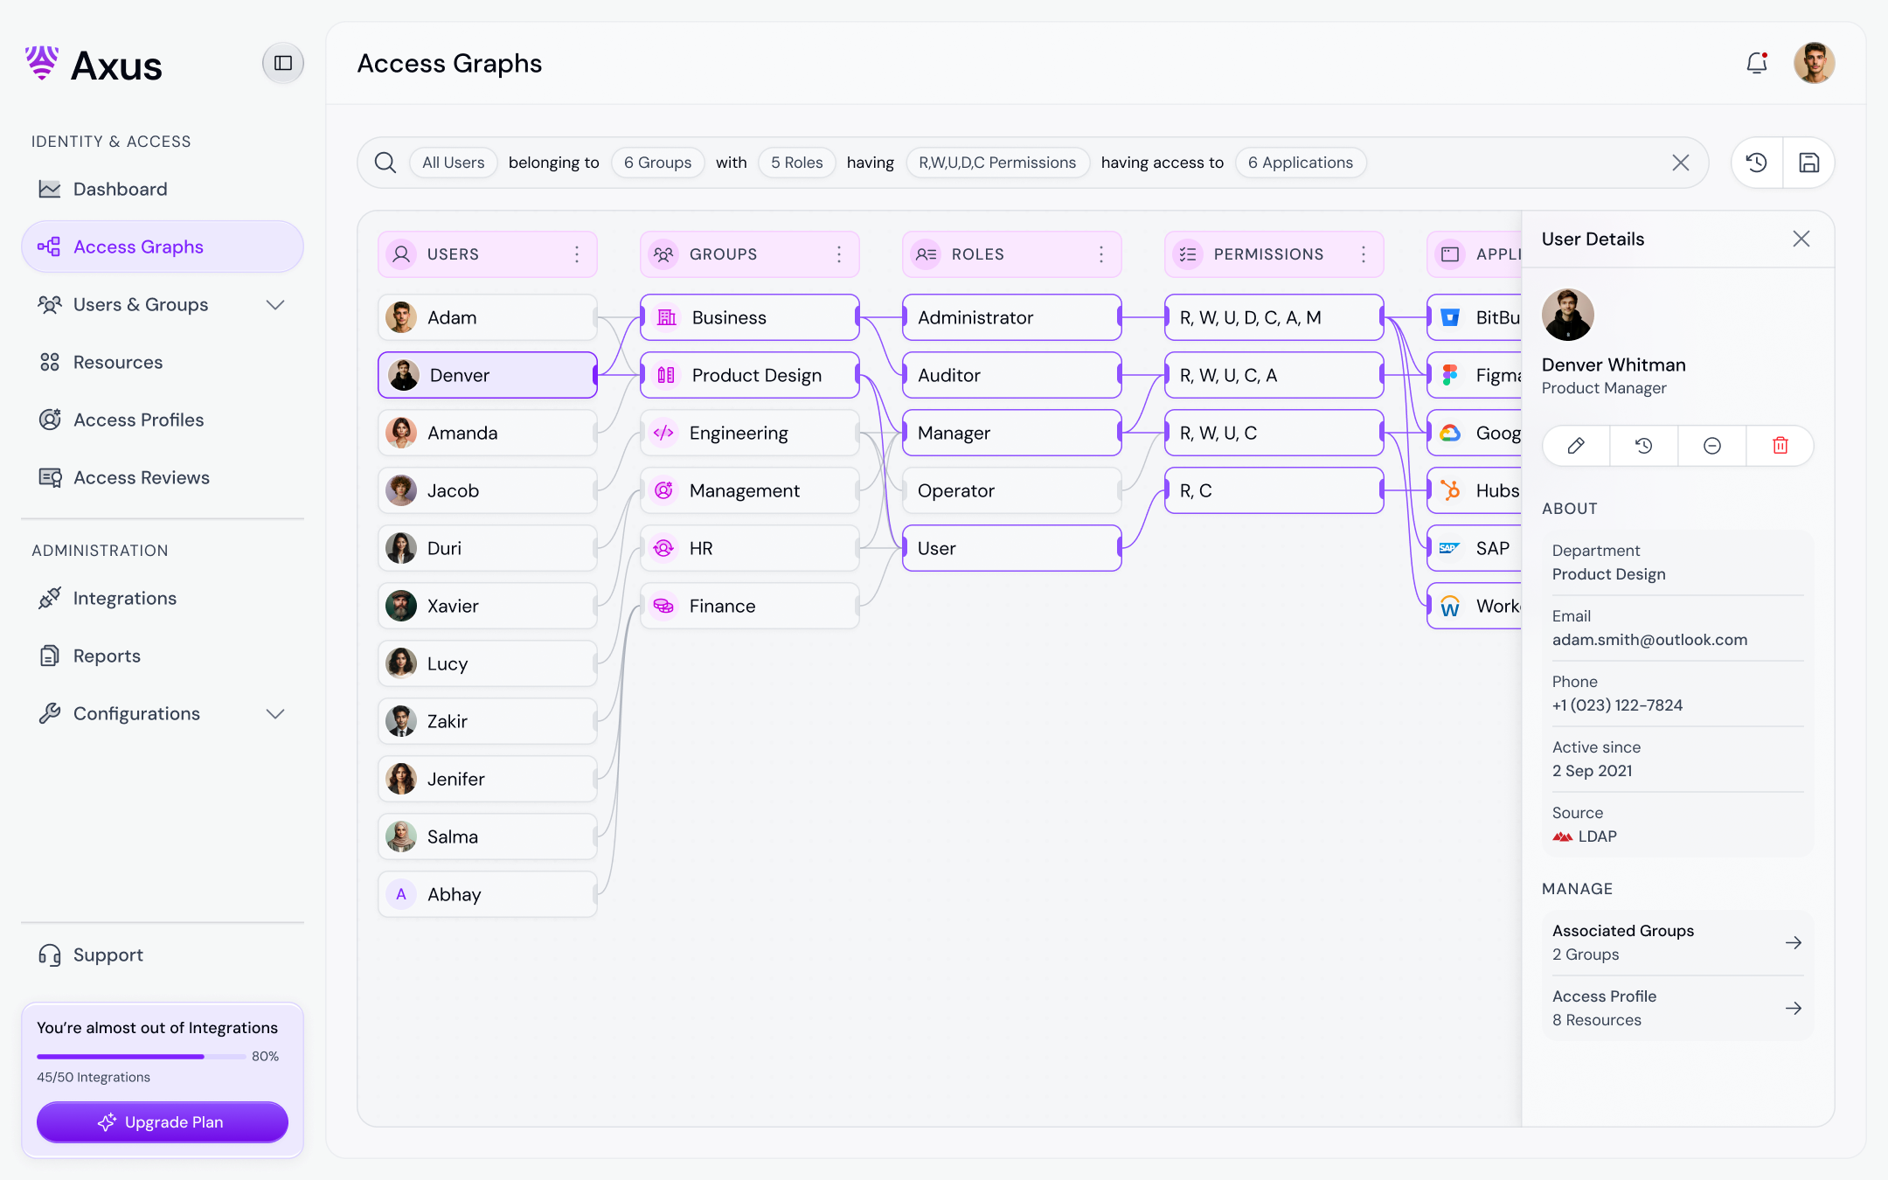Select the Engineering group node
This screenshot has height=1180, width=1888.
pos(750,433)
